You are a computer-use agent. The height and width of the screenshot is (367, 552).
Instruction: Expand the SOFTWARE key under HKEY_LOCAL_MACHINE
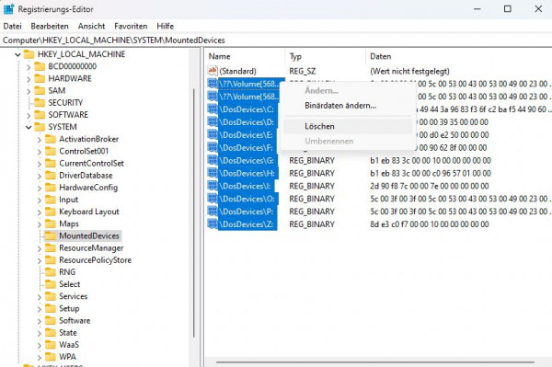(29, 115)
